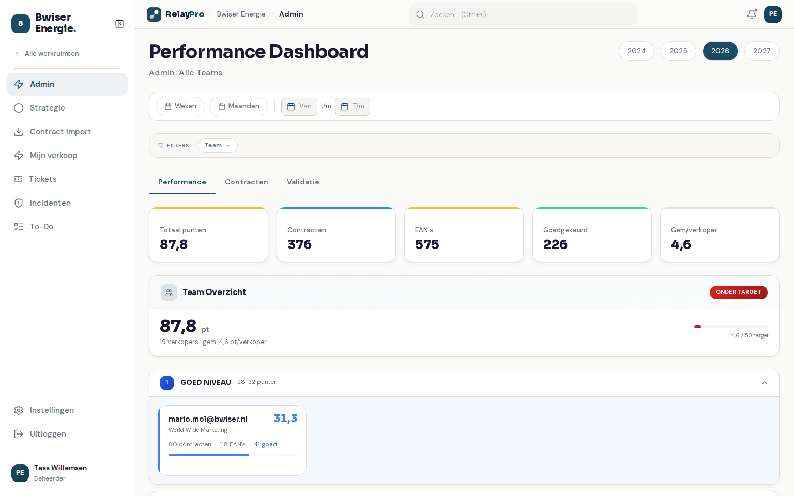Select year 2026
Screen dimensions: 794x496
[720, 51]
